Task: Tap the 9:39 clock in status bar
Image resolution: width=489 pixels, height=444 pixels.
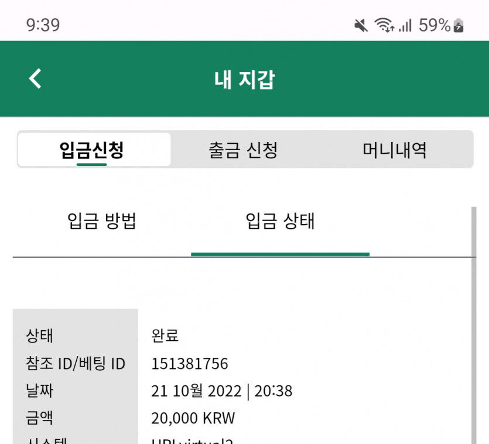Action: [x=43, y=25]
